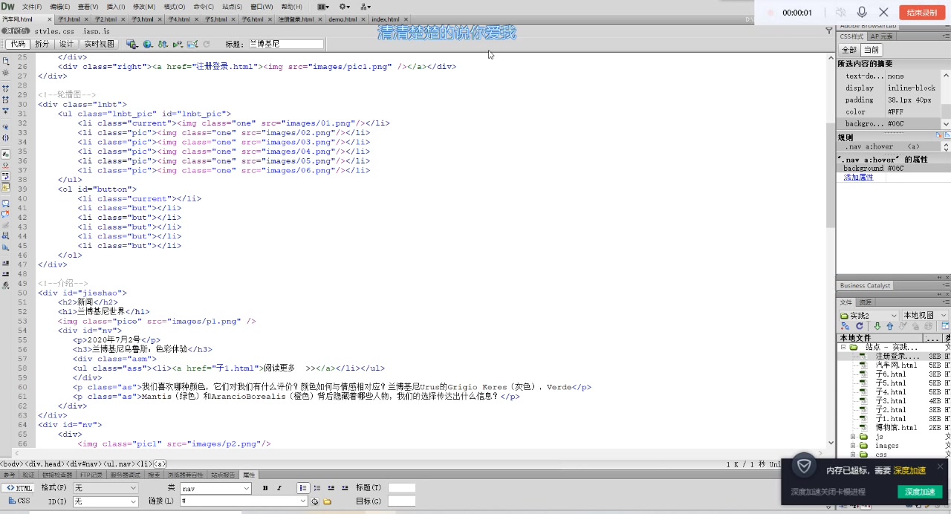Click the File Management icon in document toolbar
The height and width of the screenshot is (514, 951).
click(x=163, y=45)
